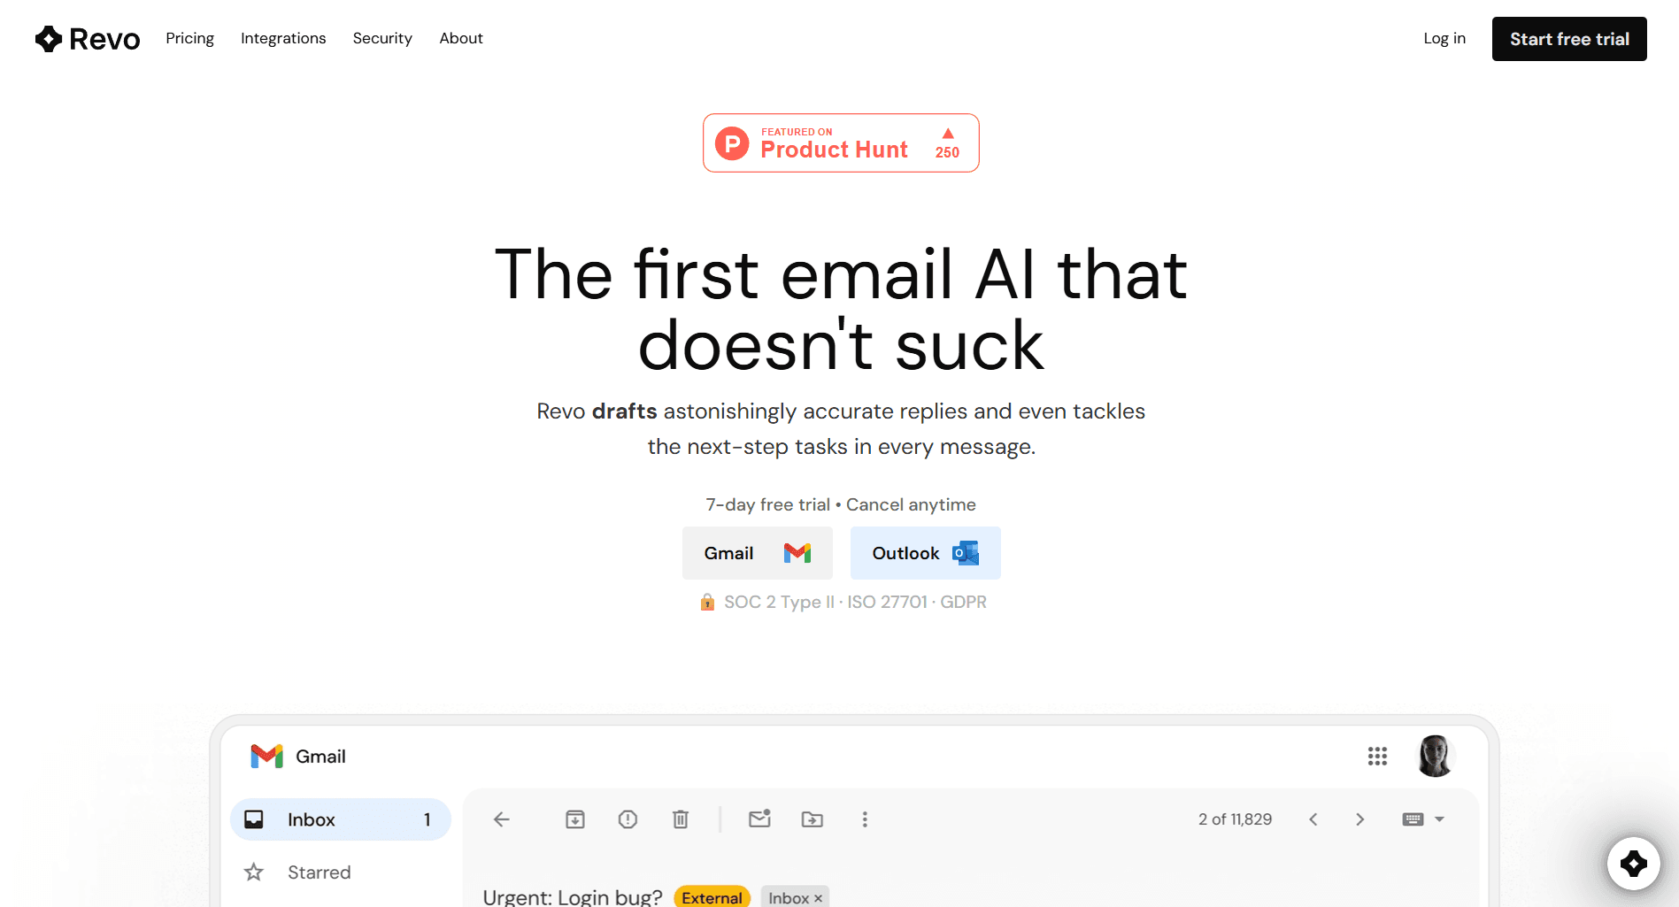Click the Start free trial button

coord(1569,39)
